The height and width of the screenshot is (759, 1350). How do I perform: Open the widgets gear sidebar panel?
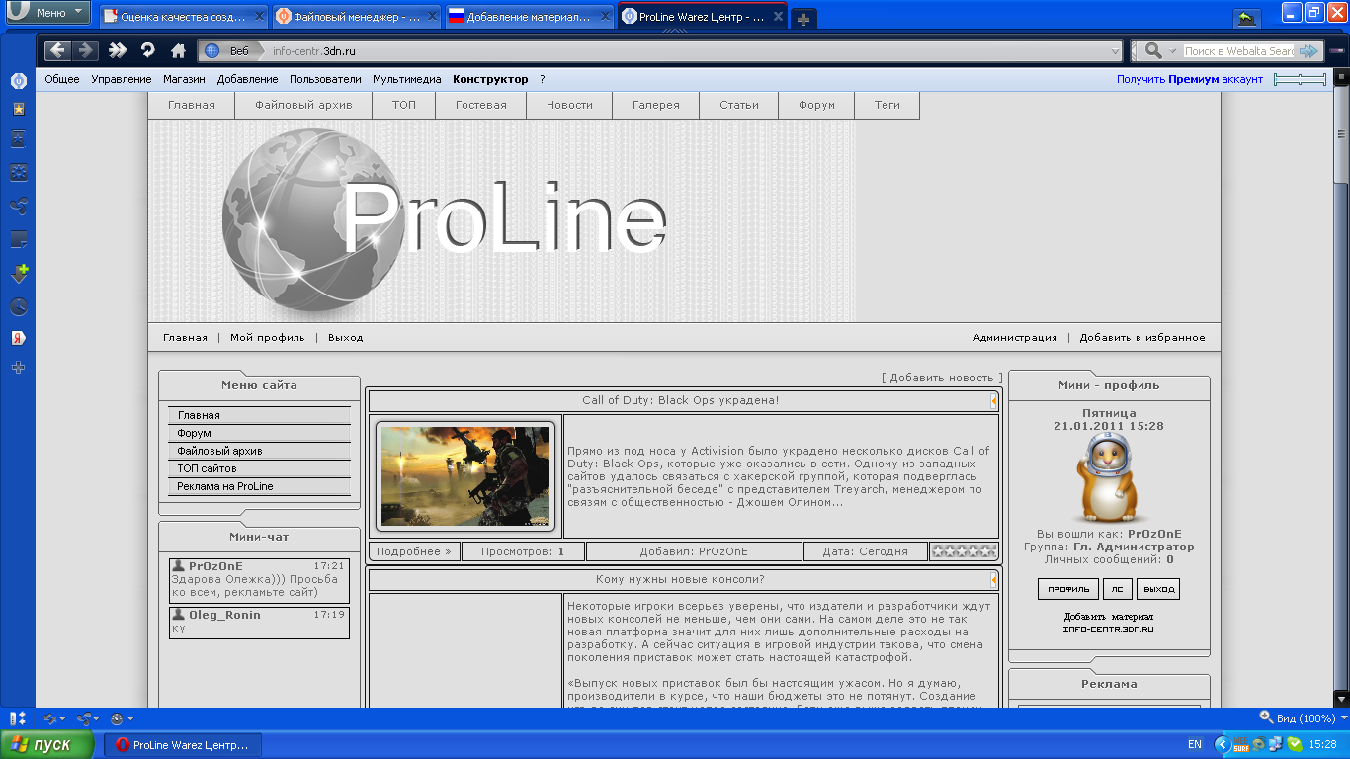(x=18, y=173)
